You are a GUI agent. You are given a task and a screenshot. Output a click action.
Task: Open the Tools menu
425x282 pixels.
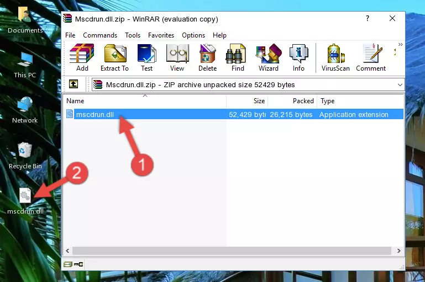133,35
